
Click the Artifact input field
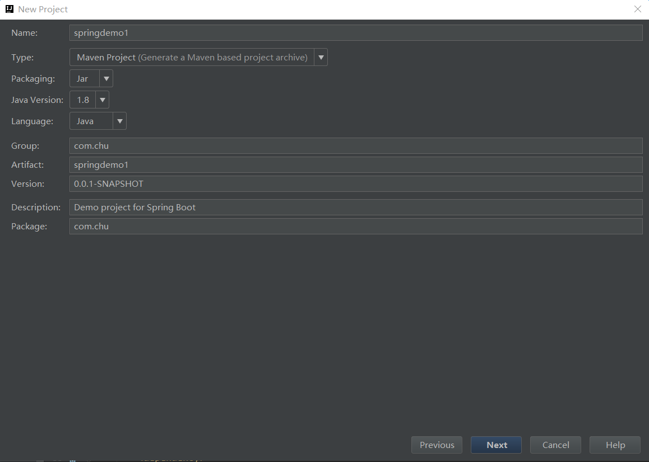[x=355, y=165]
